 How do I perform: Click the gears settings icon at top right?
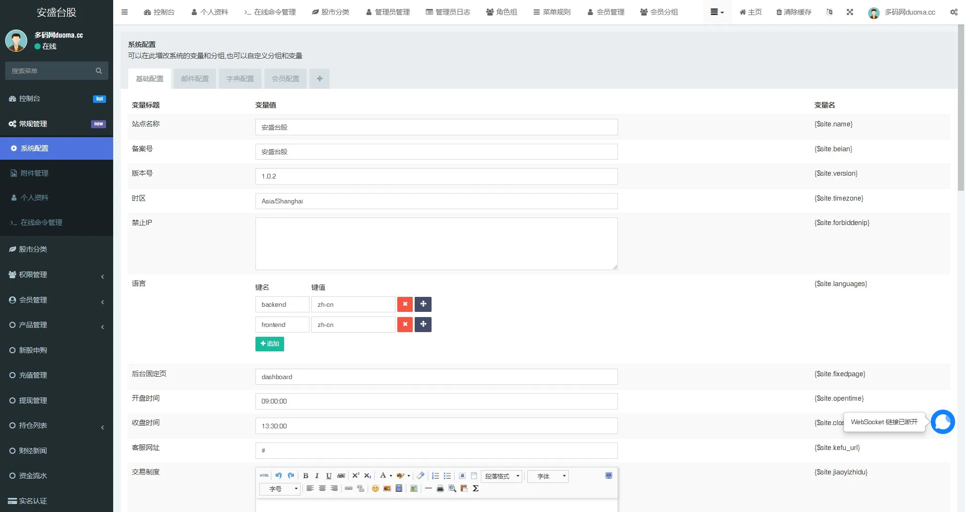[953, 12]
